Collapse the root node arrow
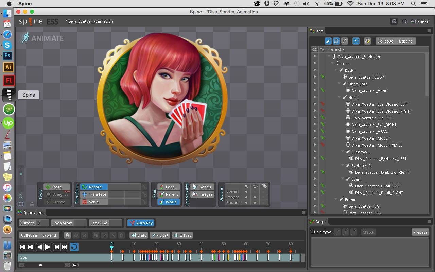 [332, 63]
